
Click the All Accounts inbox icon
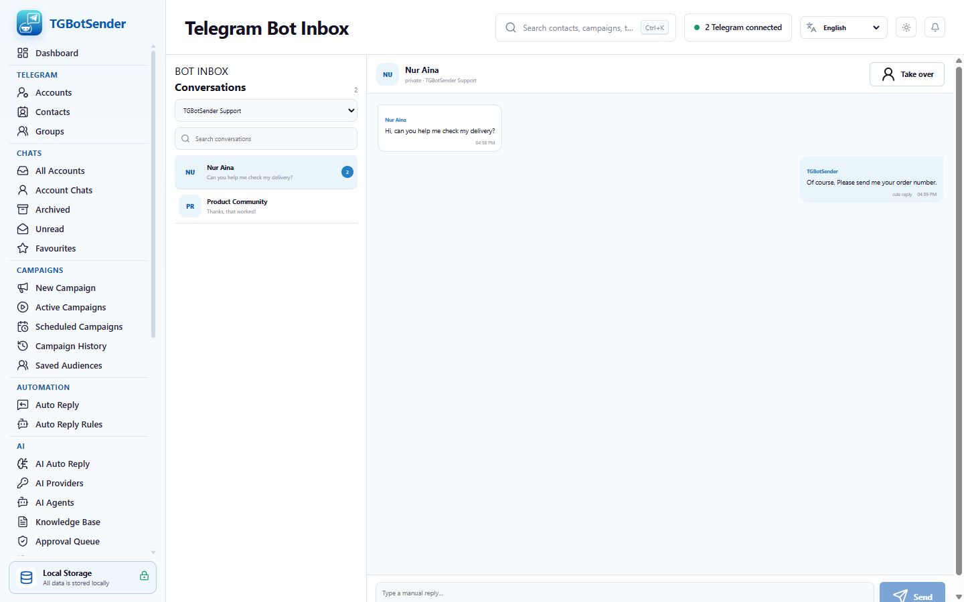pyautogui.click(x=23, y=171)
